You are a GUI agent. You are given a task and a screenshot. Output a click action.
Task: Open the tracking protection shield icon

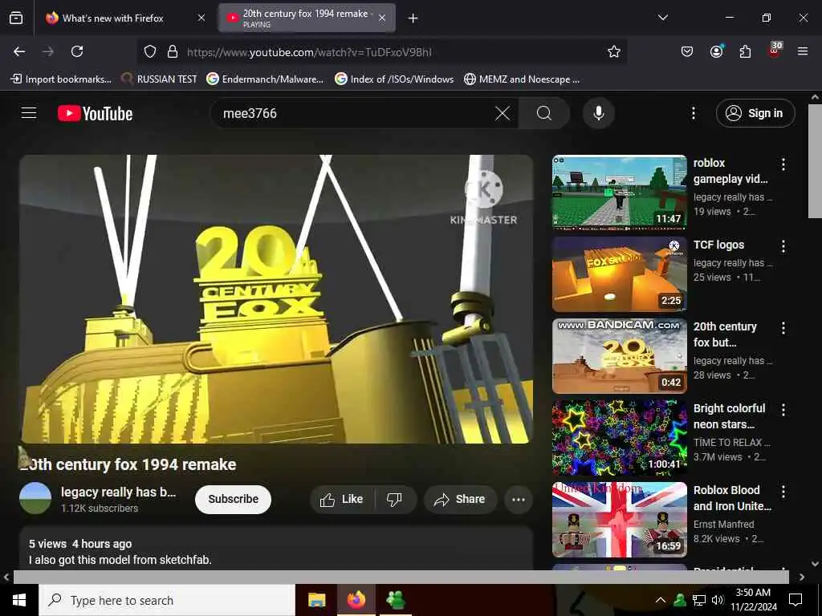pos(150,51)
